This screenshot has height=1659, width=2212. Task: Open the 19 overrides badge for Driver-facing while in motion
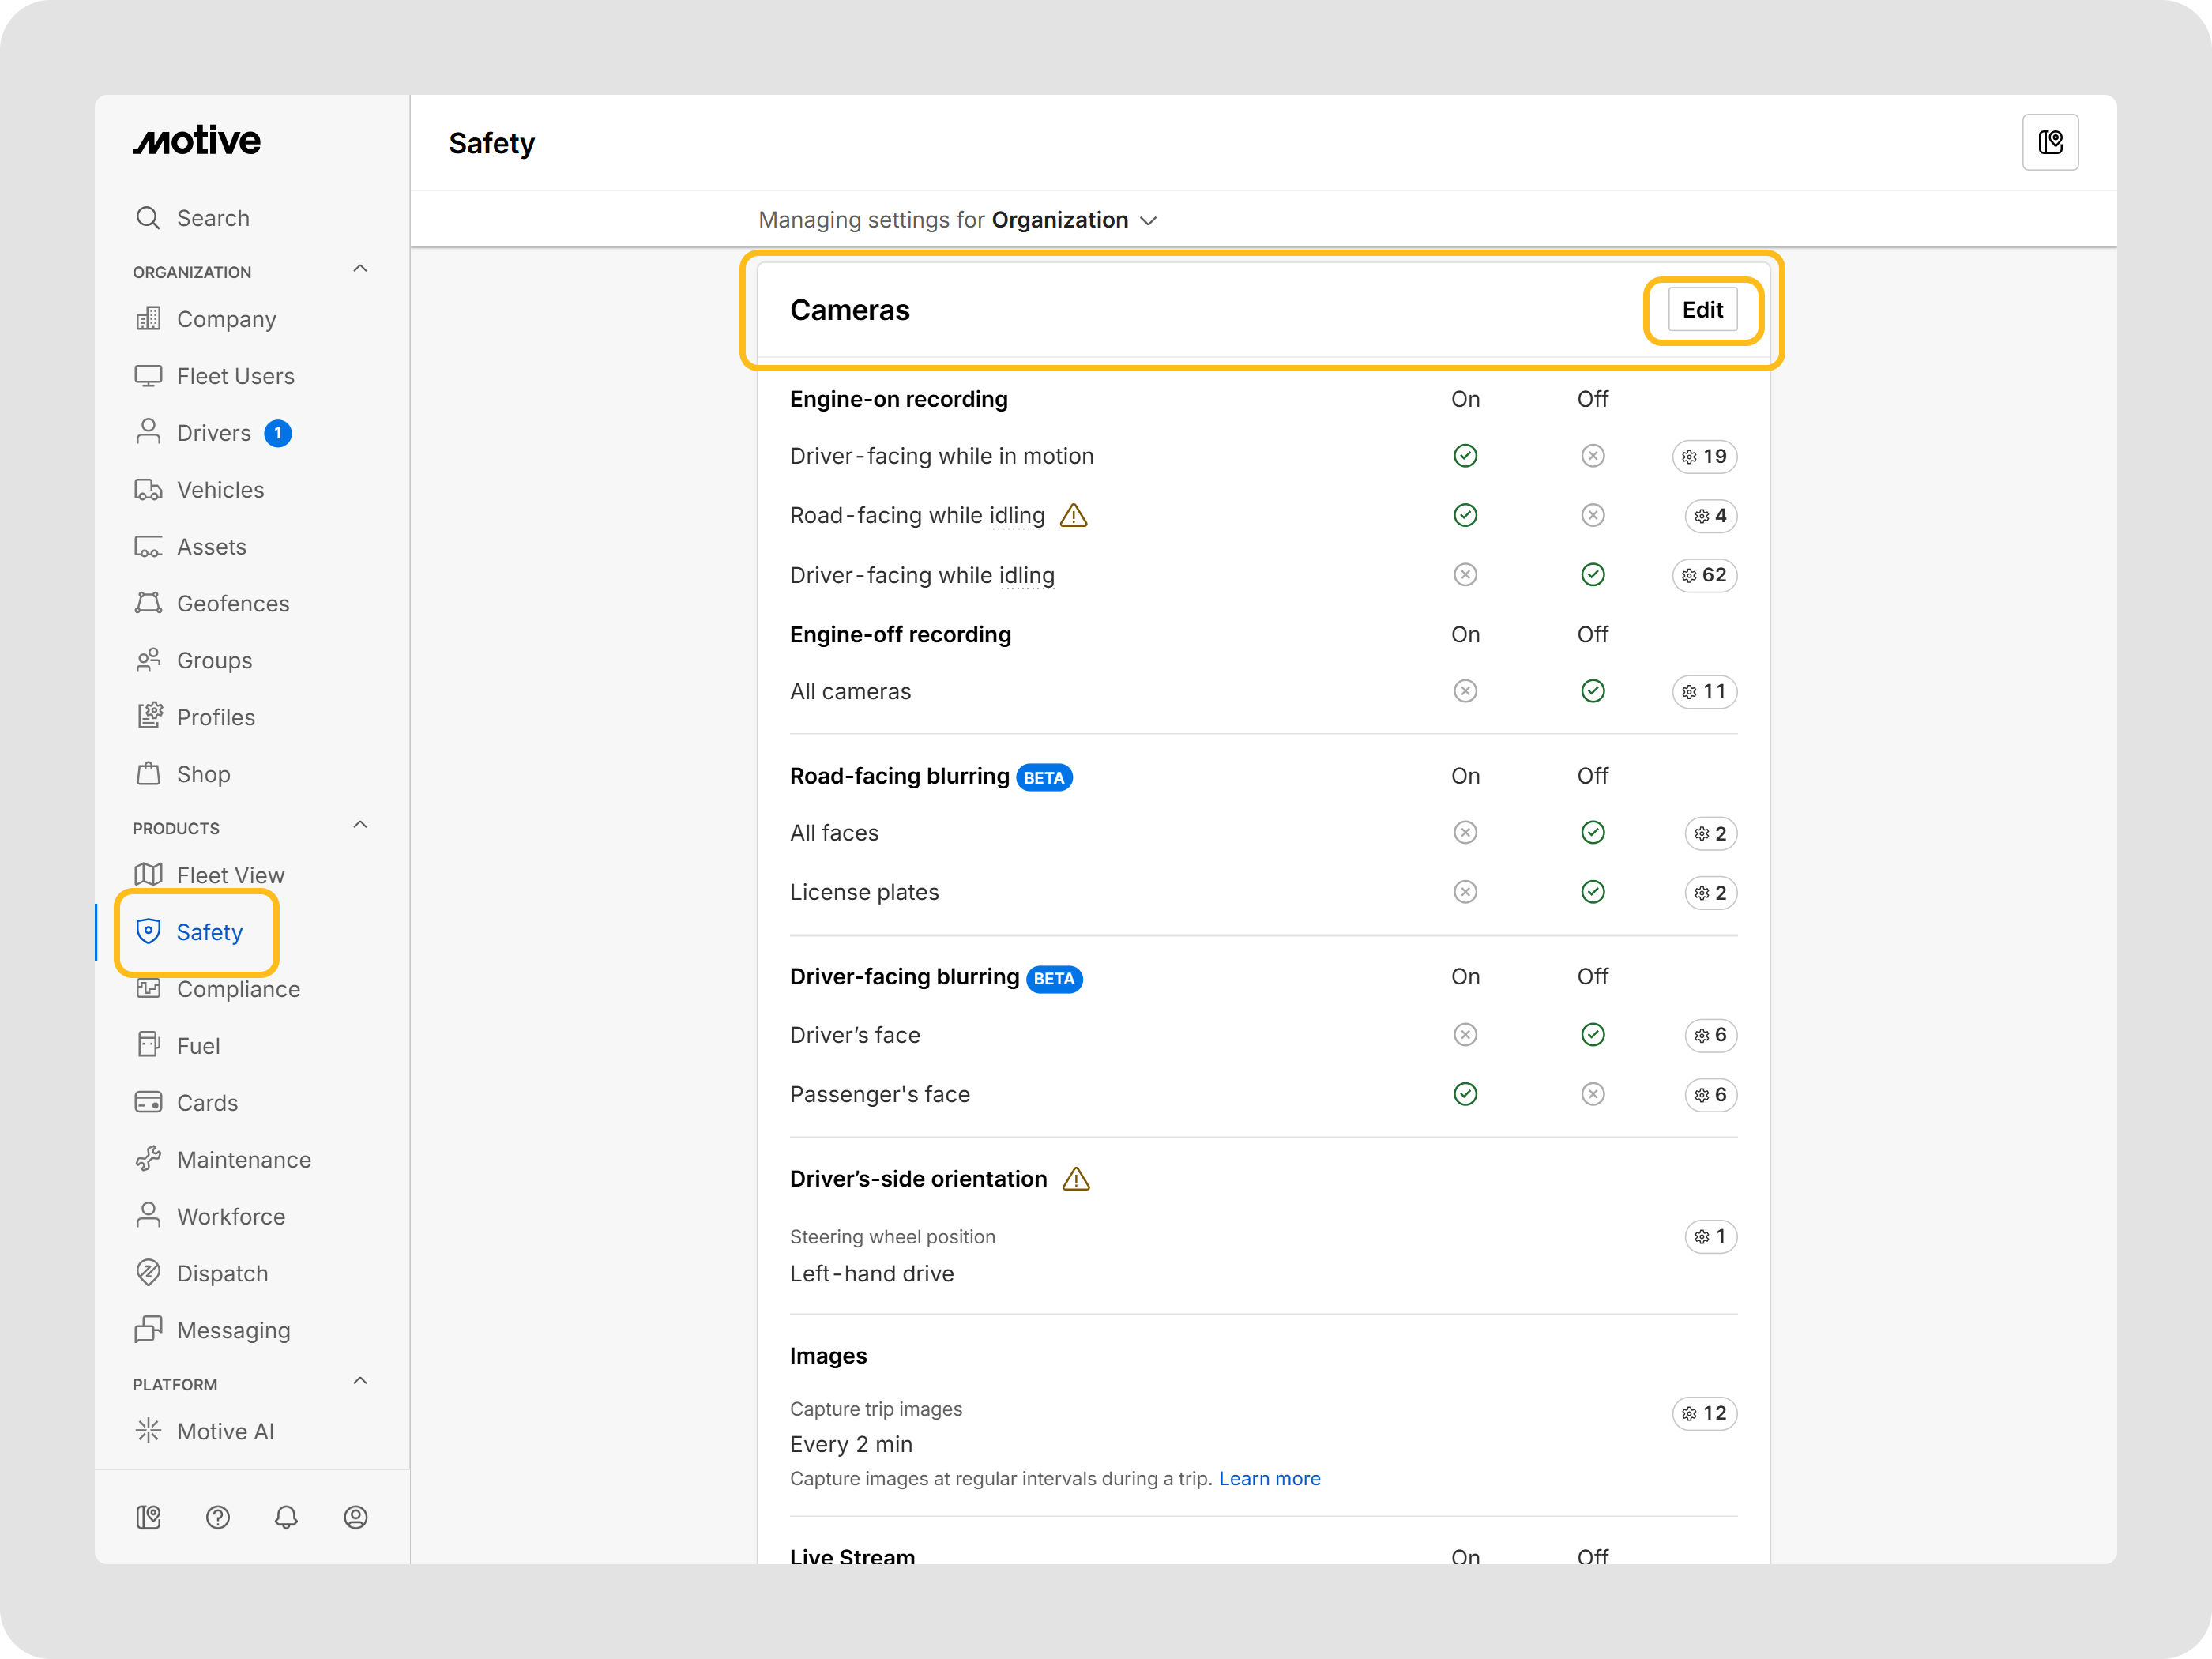click(x=1704, y=456)
